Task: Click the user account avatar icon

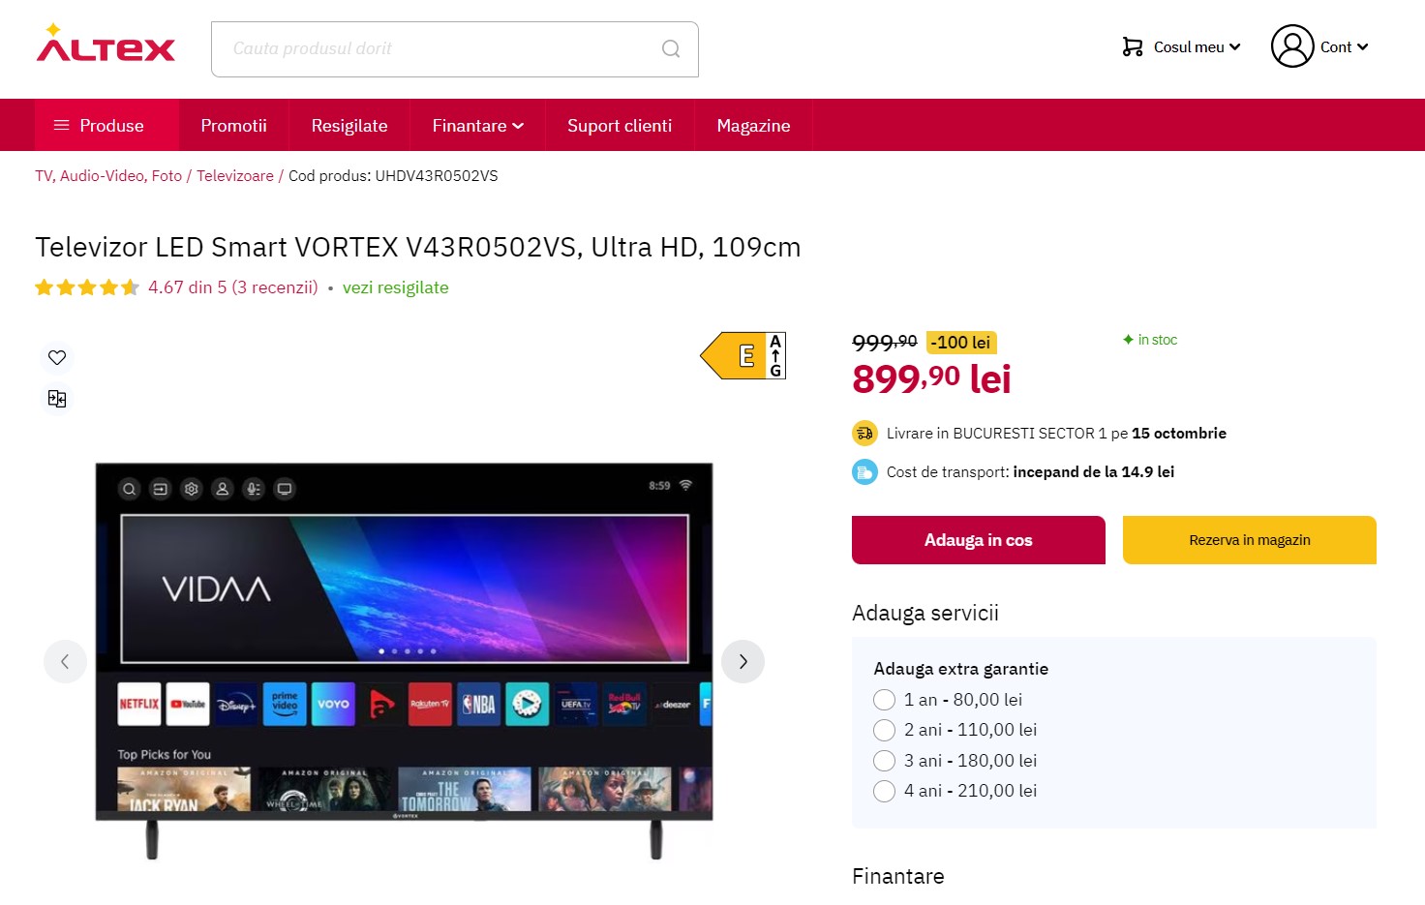Action: [1292, 46]
